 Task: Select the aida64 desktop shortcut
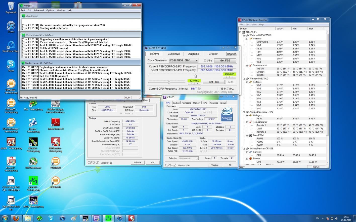click(x=11, y=143)
